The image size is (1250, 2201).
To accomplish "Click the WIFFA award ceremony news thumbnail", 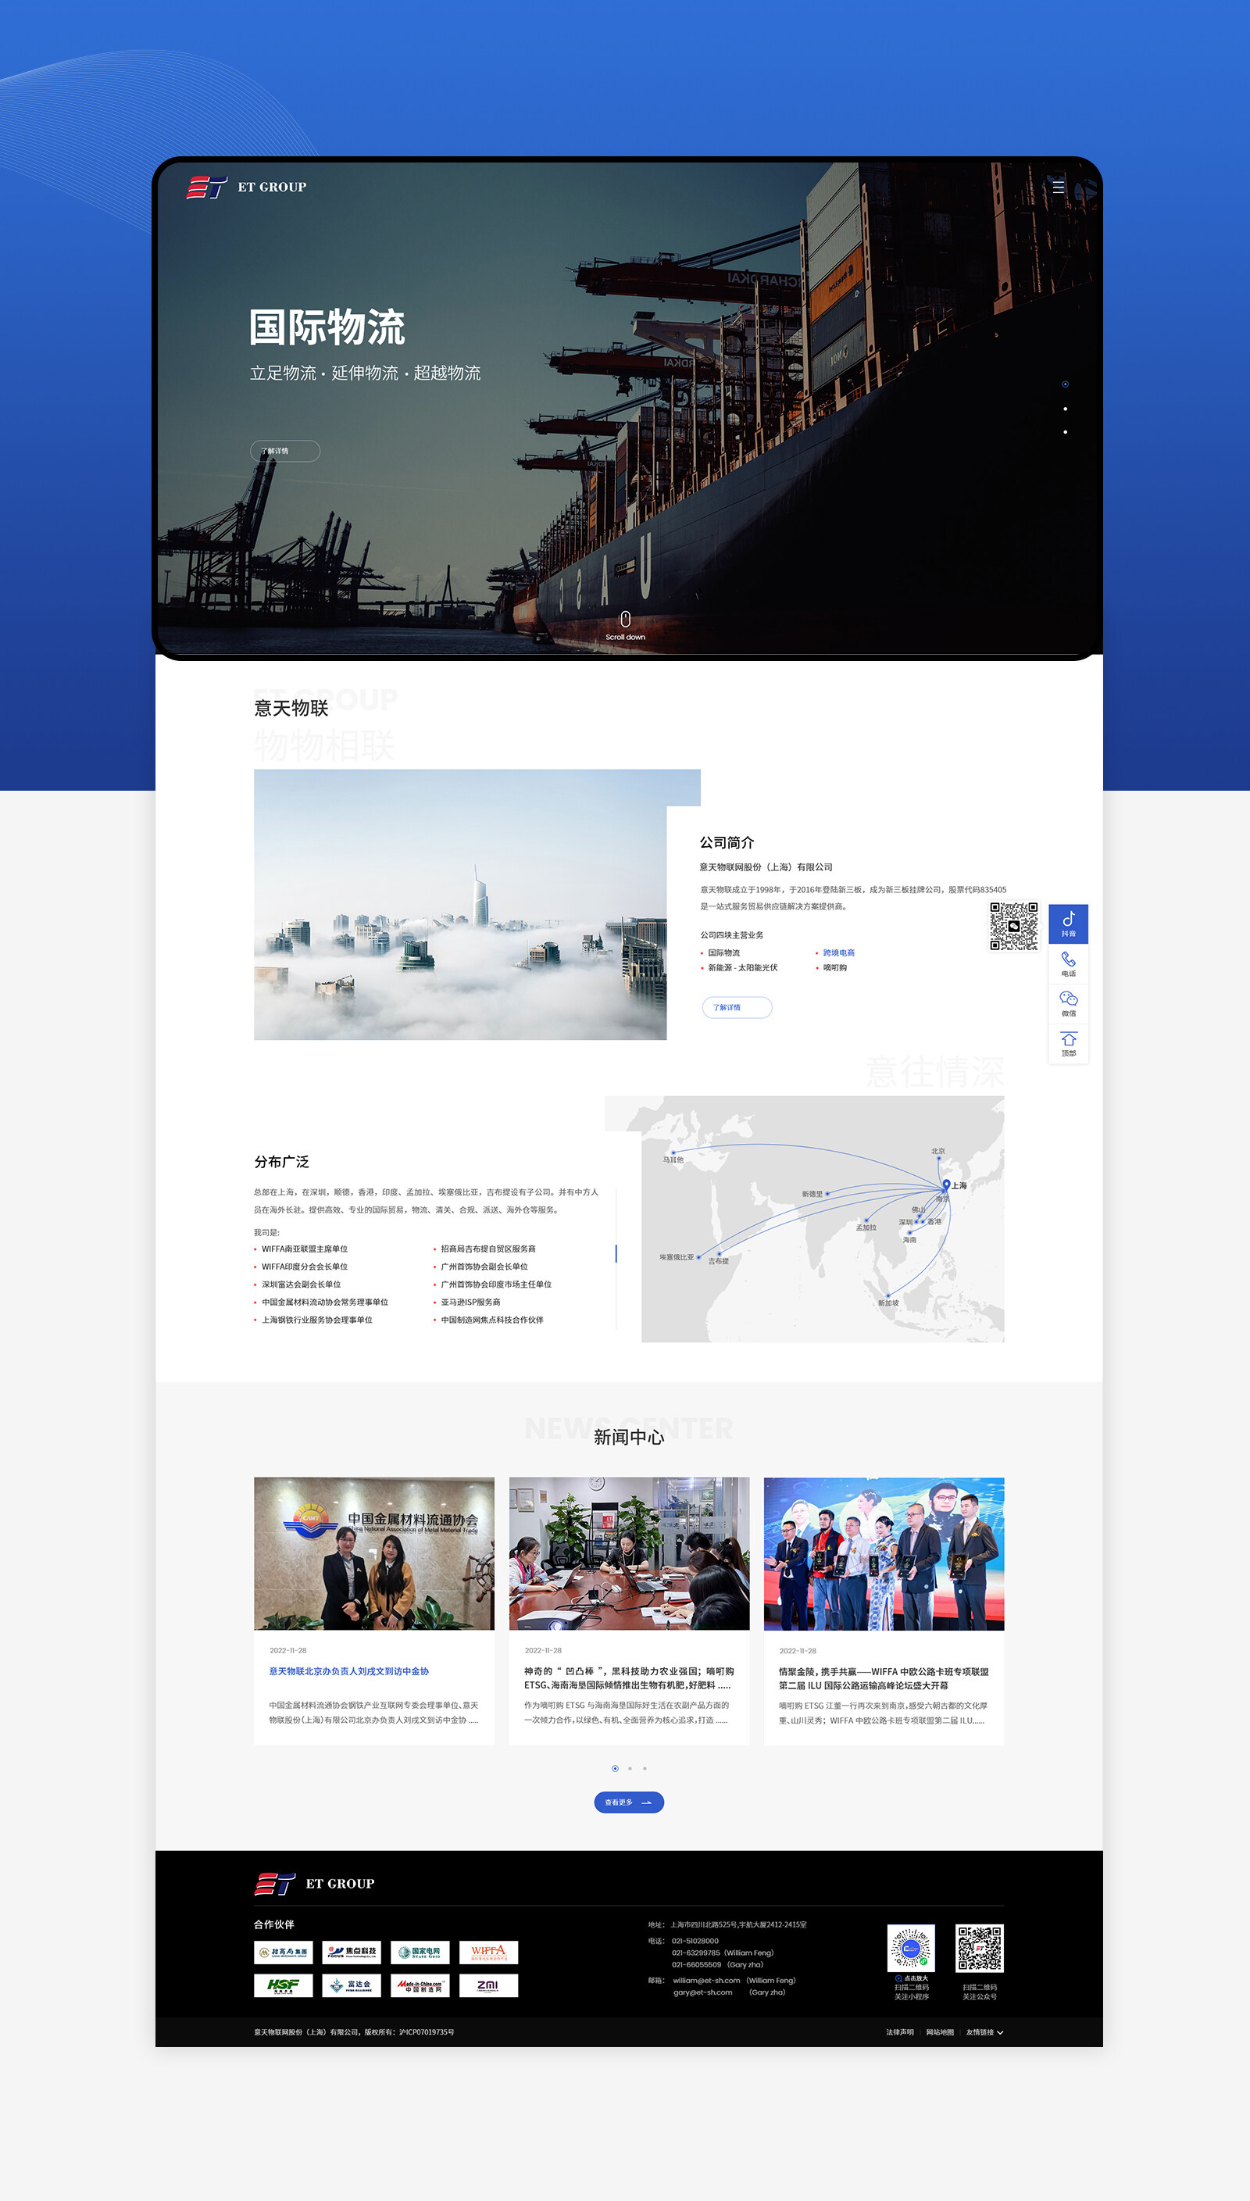I will click(884, 1553).
